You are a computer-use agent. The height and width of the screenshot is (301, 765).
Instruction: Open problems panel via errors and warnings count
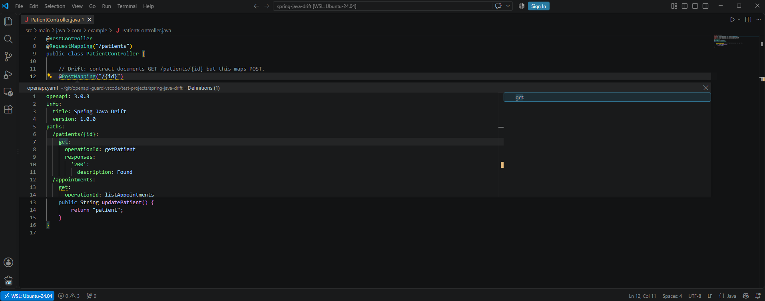[x=69, y=296]
